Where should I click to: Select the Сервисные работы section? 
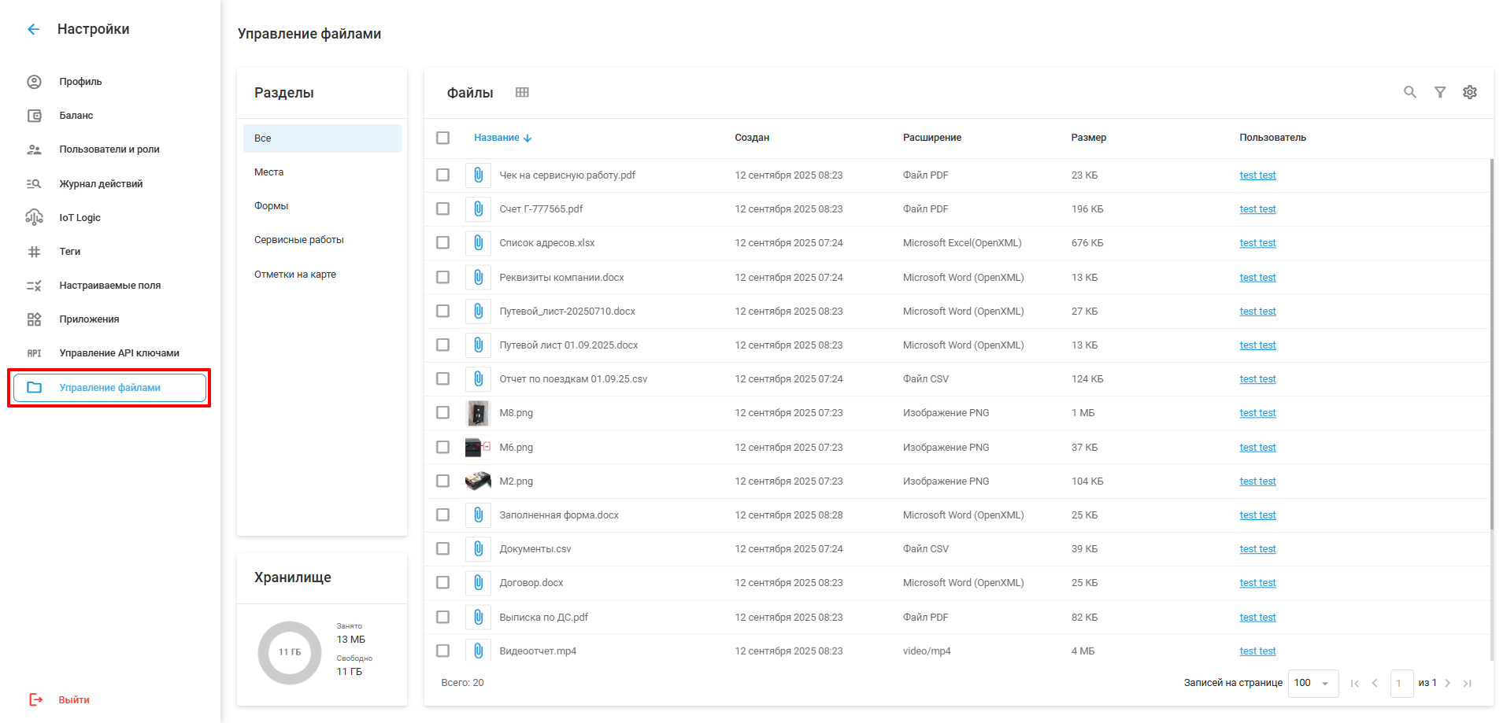[299, 240]
